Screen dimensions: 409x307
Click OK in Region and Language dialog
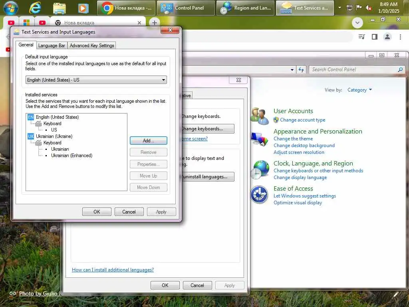(165, 285)
